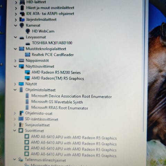This screenshot has height=166, width=166.
Task: Click the Ohjelmistolaitteet category icon
Action: click(21, 90)
